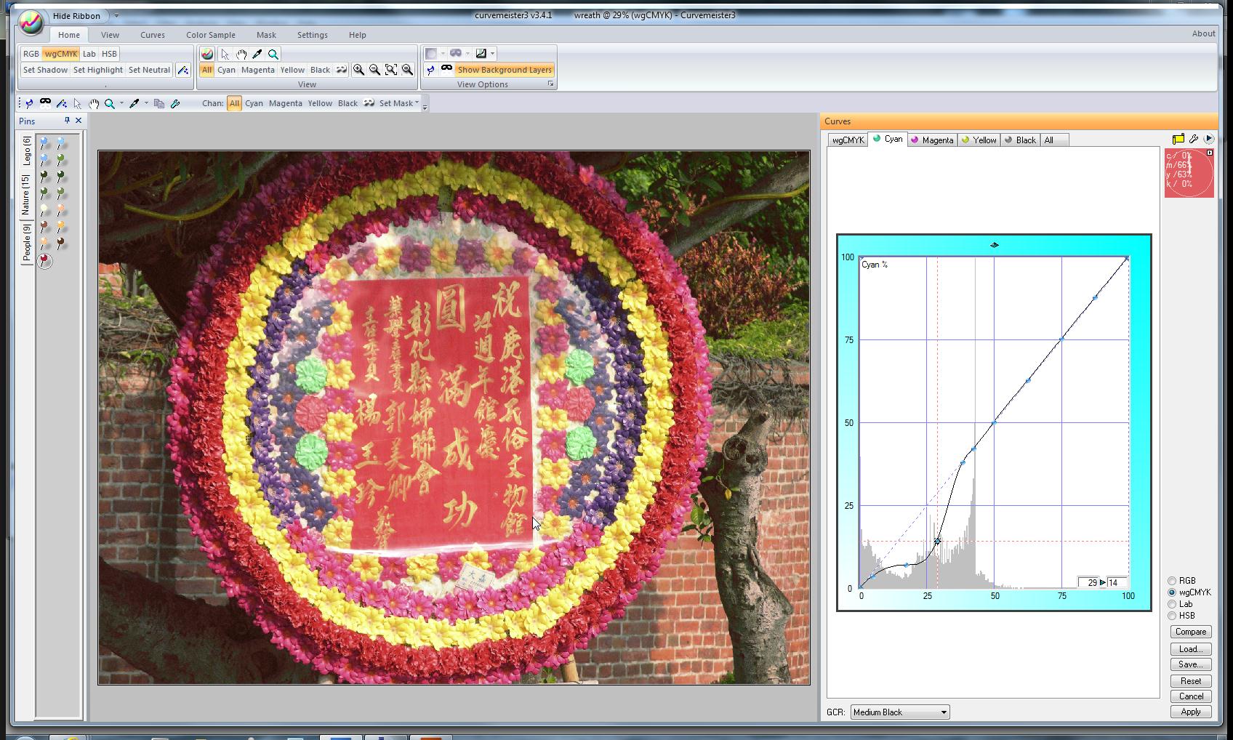This screenshot has height=740, width=1233.
Task: Click the fit-to-window zoom icon
Action: coord(391,70)
